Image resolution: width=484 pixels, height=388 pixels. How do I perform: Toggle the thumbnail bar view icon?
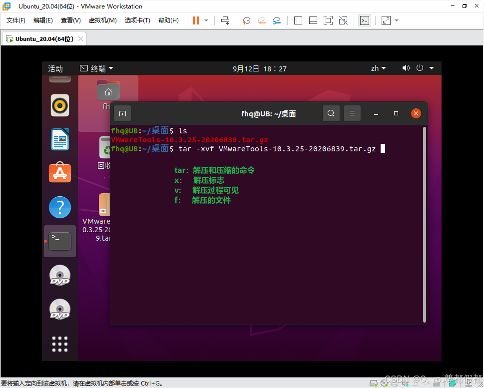313,20
